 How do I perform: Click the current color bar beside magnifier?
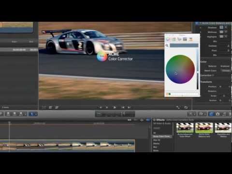(184, 45)
